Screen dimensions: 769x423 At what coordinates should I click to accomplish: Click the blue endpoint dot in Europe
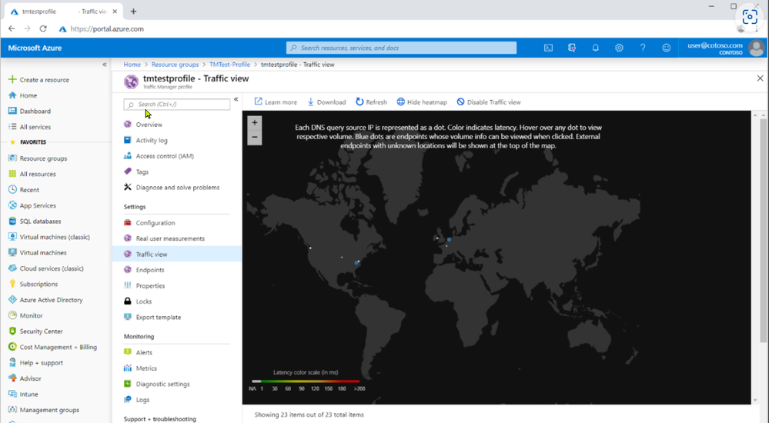(x=449, y=240)
